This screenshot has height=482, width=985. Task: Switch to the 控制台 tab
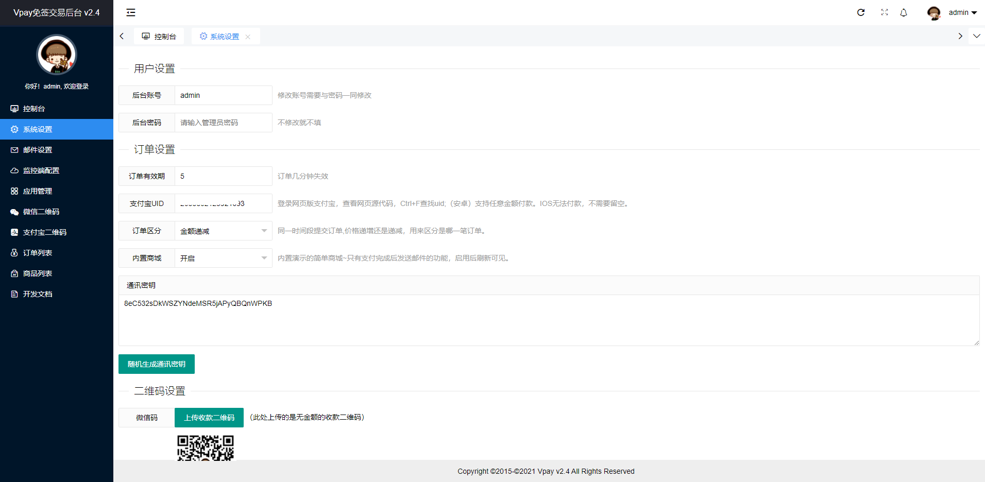click(159, 37)
